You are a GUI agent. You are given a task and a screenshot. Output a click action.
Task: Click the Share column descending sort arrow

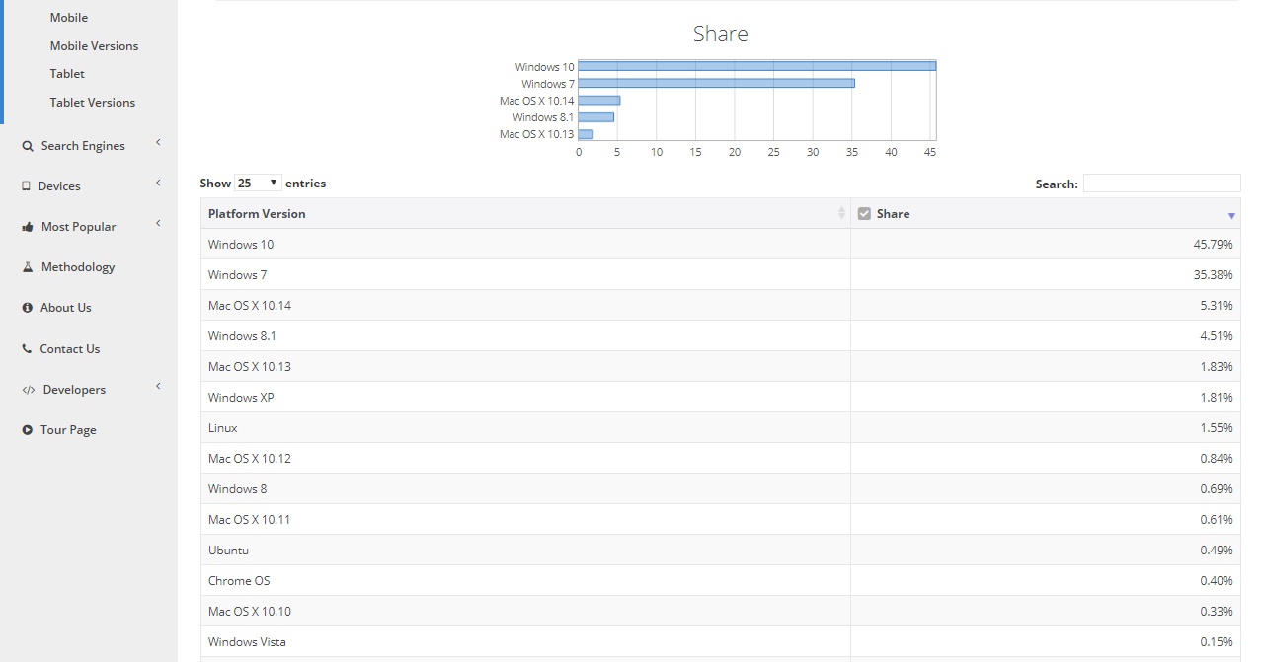click(x=1231, y=215)
